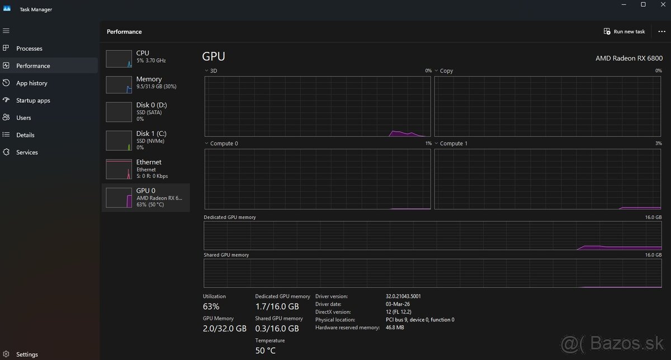Click the Processes sidebar icon
Image resolution: width=671 pixels, height=360 pixels.
[x=6, y=48]
